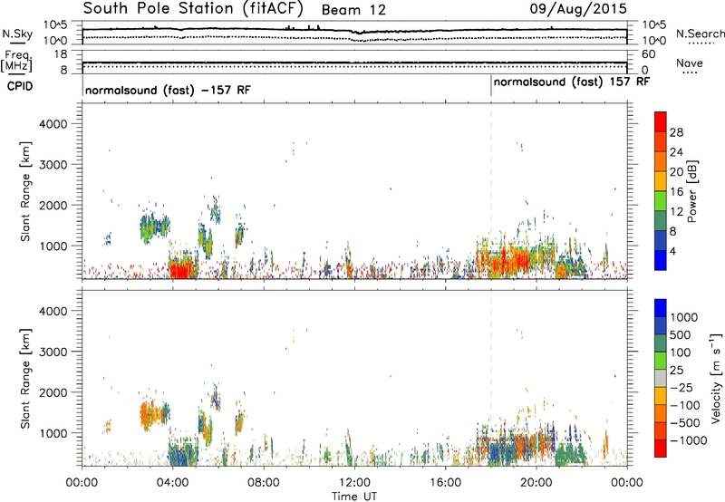This screenshot has height=502, width=725.
Task: Click the red top segment of the power colorbar
Action: coord(661,122)
